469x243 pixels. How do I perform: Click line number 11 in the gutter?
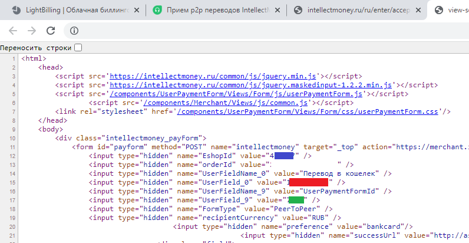12,147
